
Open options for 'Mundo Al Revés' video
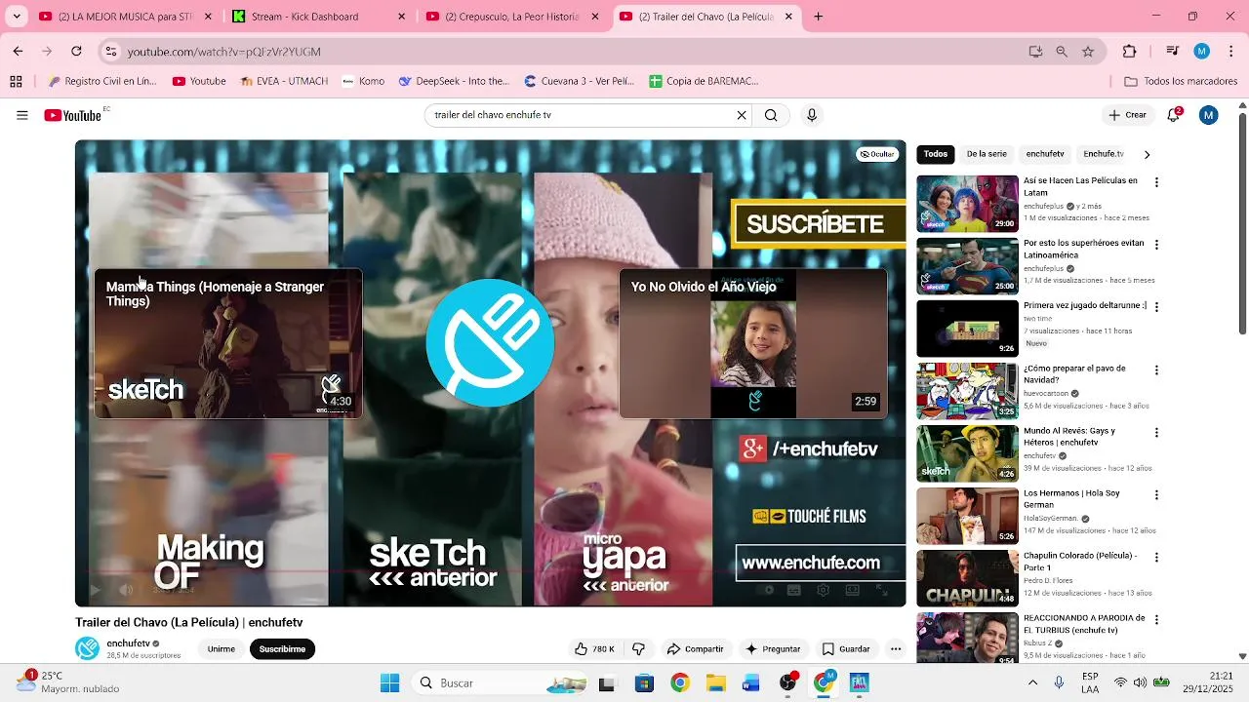1156,433
